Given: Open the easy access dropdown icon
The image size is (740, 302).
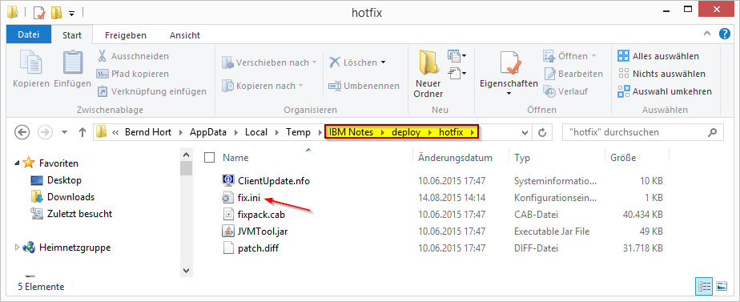Looking at the screenshot, I should 456,73.
